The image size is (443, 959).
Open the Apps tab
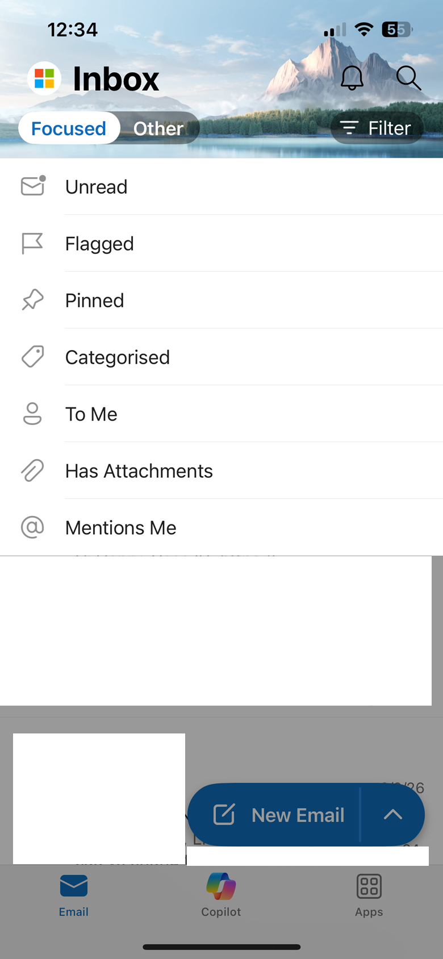369,895
